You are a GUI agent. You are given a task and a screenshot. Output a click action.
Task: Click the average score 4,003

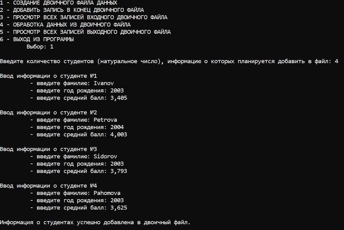(x=119, y=135)
